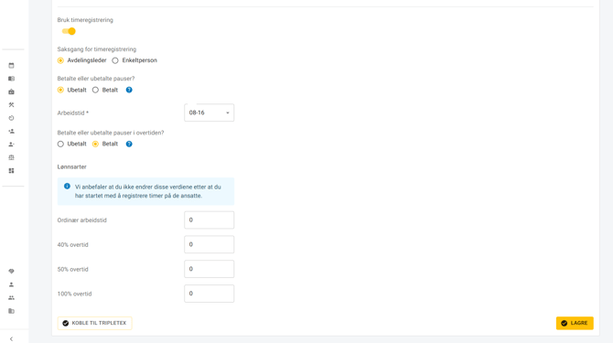Click help icon beside overtime pause options
Image resolution: width=613 pixels, height=343 pixels.
tap(129, 145)
